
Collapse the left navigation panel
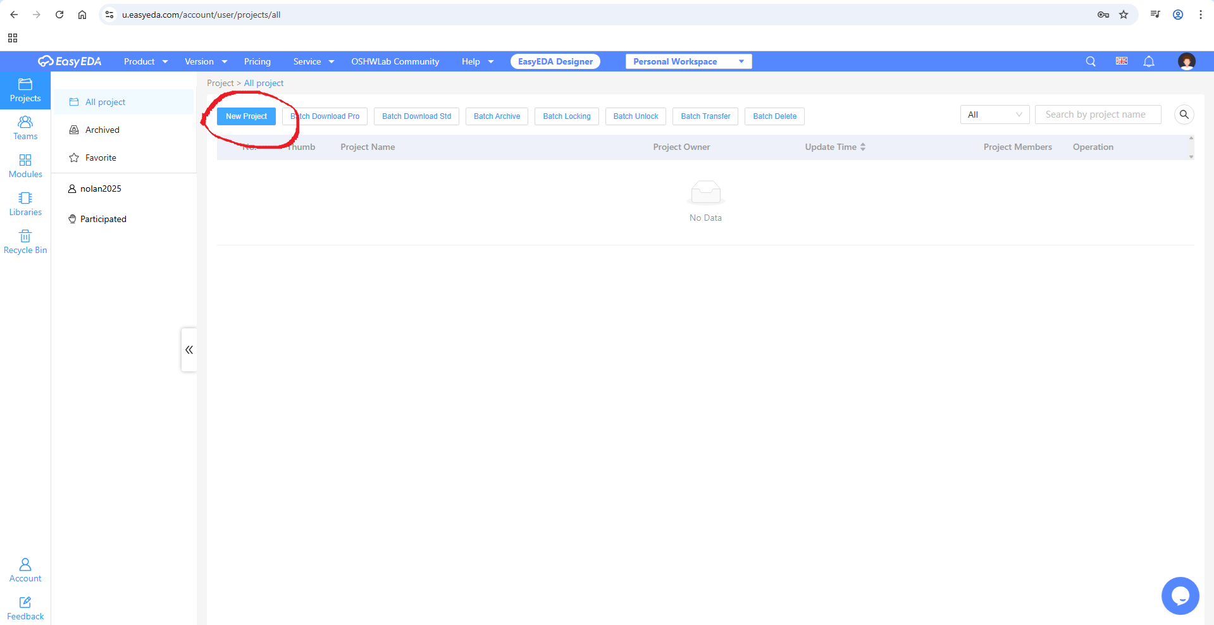(x=189, y=350)
